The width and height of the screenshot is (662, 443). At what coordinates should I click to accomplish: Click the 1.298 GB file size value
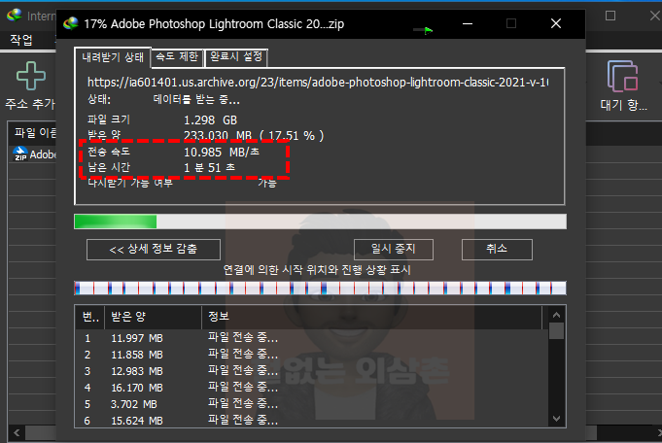[x=210, y=120]
